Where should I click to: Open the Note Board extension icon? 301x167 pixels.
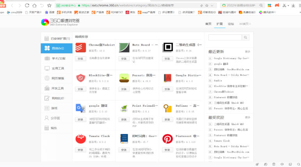[124, 47]
